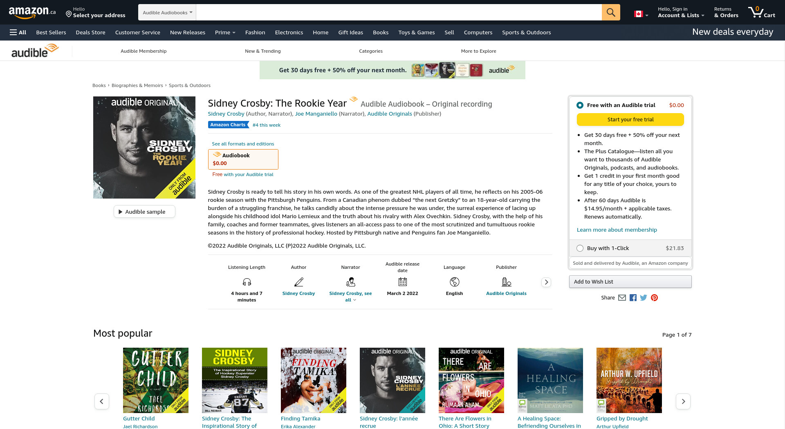
Task: Select Buy with 1-Click option
Action: (580, 248)
